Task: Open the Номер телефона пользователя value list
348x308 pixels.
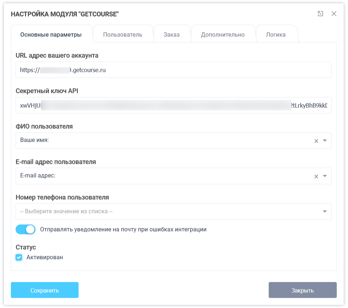Action: 324,211
